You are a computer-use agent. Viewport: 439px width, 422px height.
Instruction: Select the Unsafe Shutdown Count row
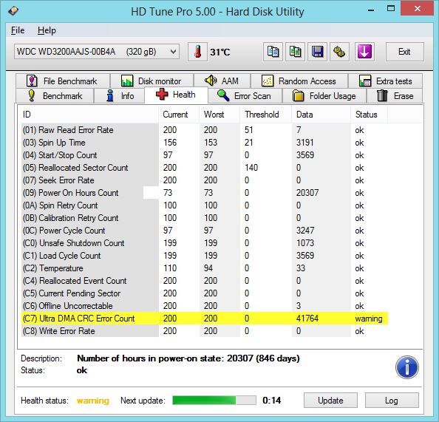coord(205,243)
